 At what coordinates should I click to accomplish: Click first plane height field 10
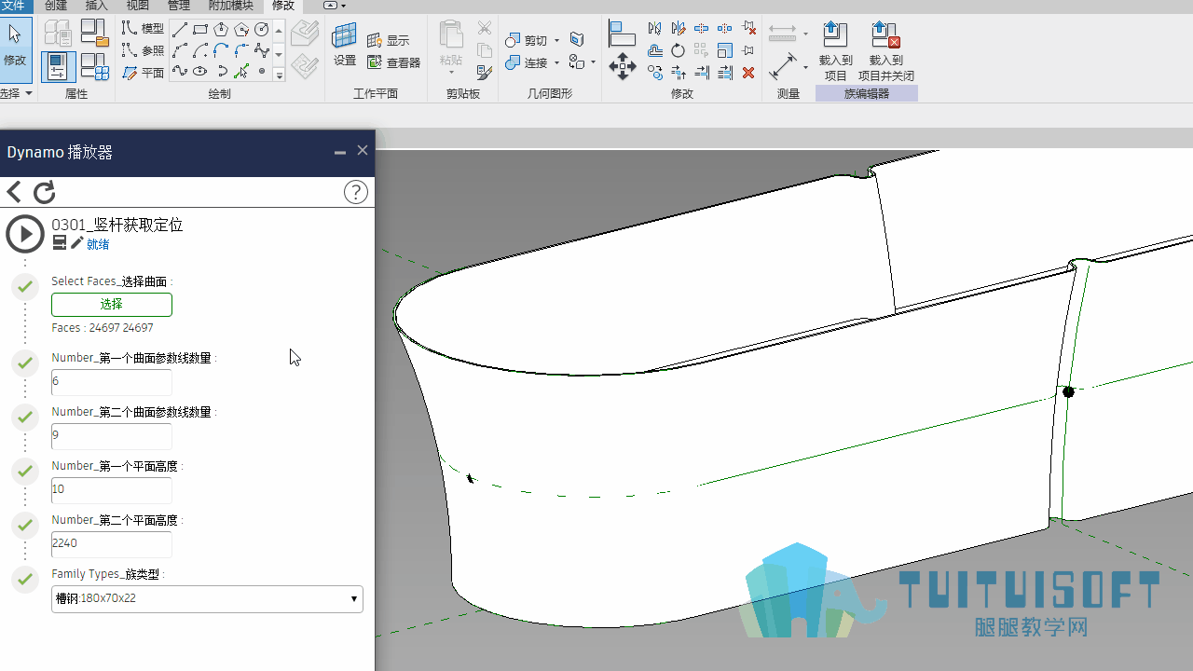click(x=112, y=489)
